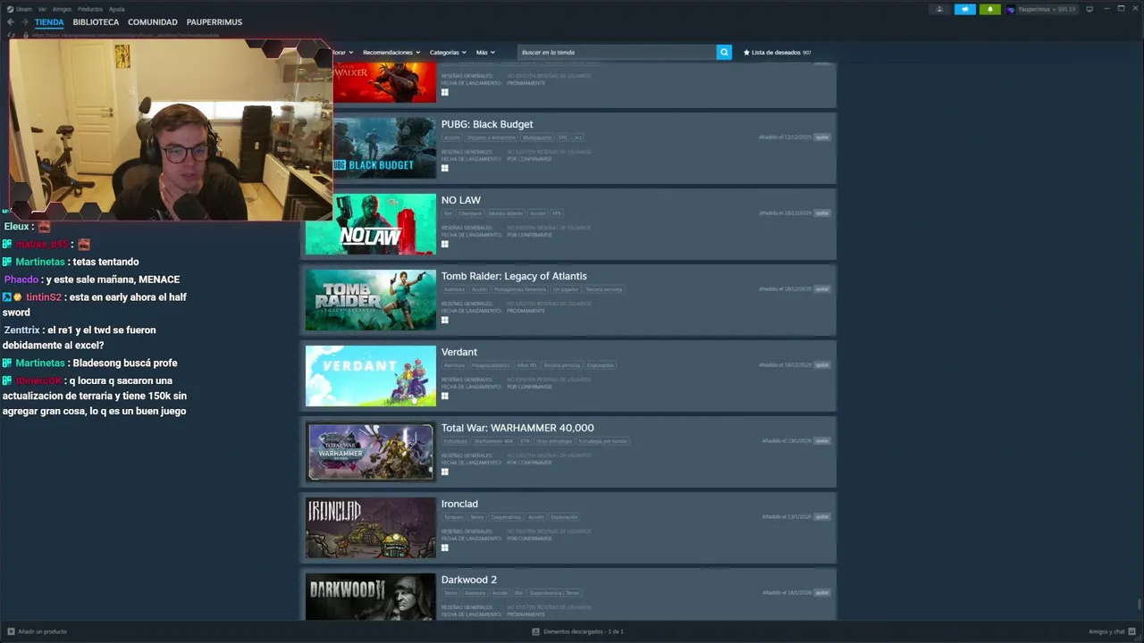Open Amigos y chat icon

pyautogui.click(x=1132, y=631)
